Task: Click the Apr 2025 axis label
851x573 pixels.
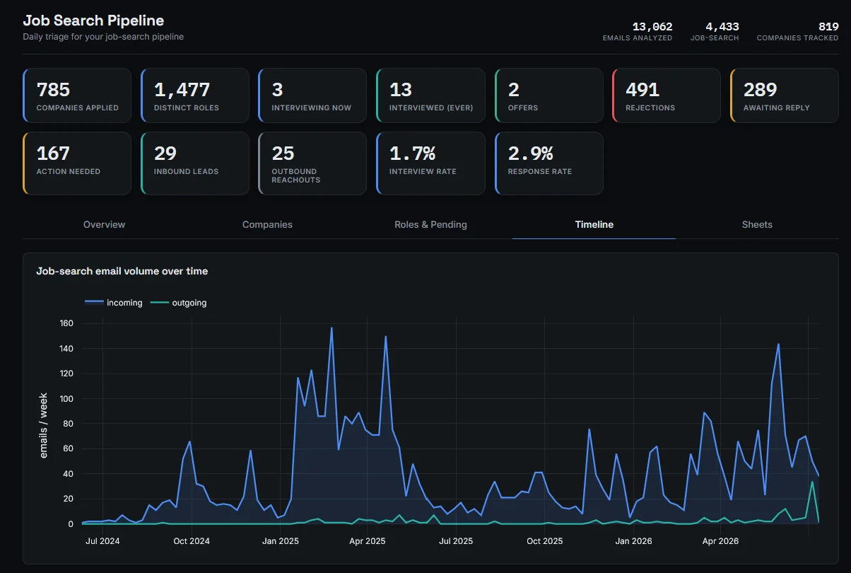Action: 368,541
